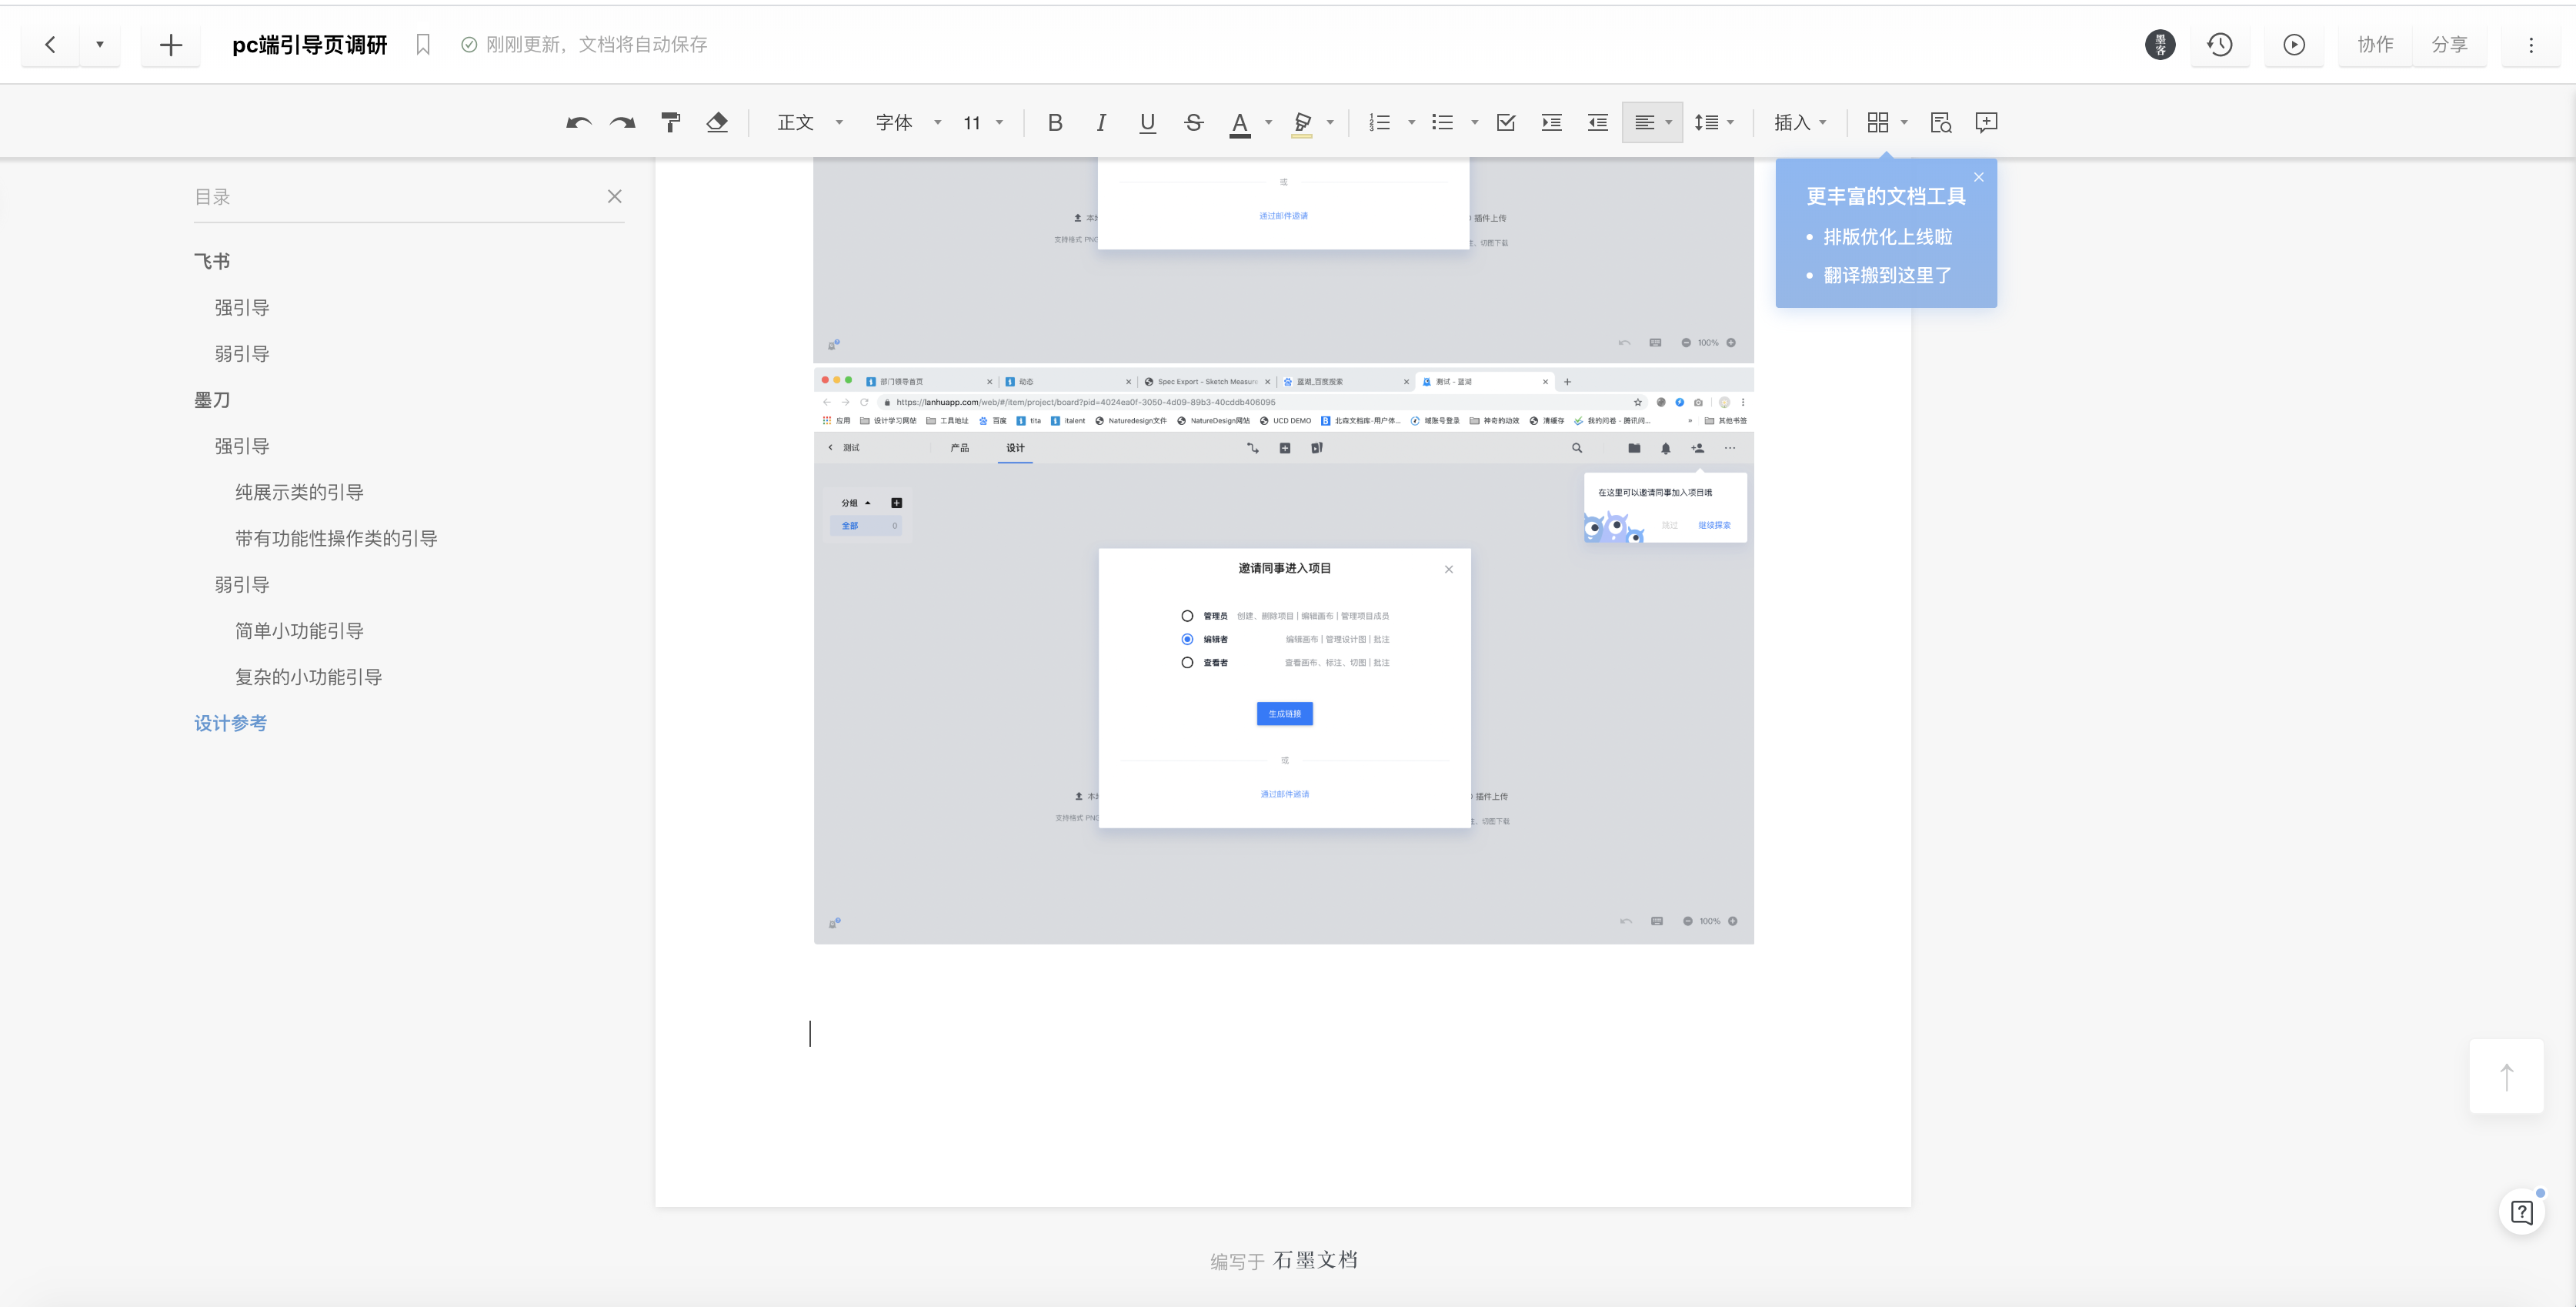The height and width of the screenshot is (1307, 2576).
Task: Go to 带有功能性操作类的引导 outline entry
Action: pyautogui.click(x=336, y=538)
